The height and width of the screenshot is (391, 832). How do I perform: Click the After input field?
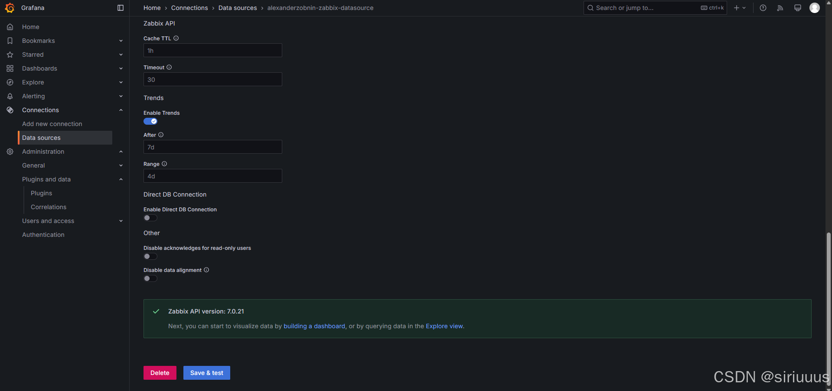(x=213, y=147)
